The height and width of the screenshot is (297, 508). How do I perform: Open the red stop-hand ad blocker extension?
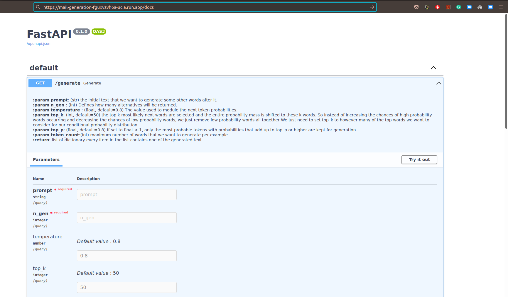(438, 7)
